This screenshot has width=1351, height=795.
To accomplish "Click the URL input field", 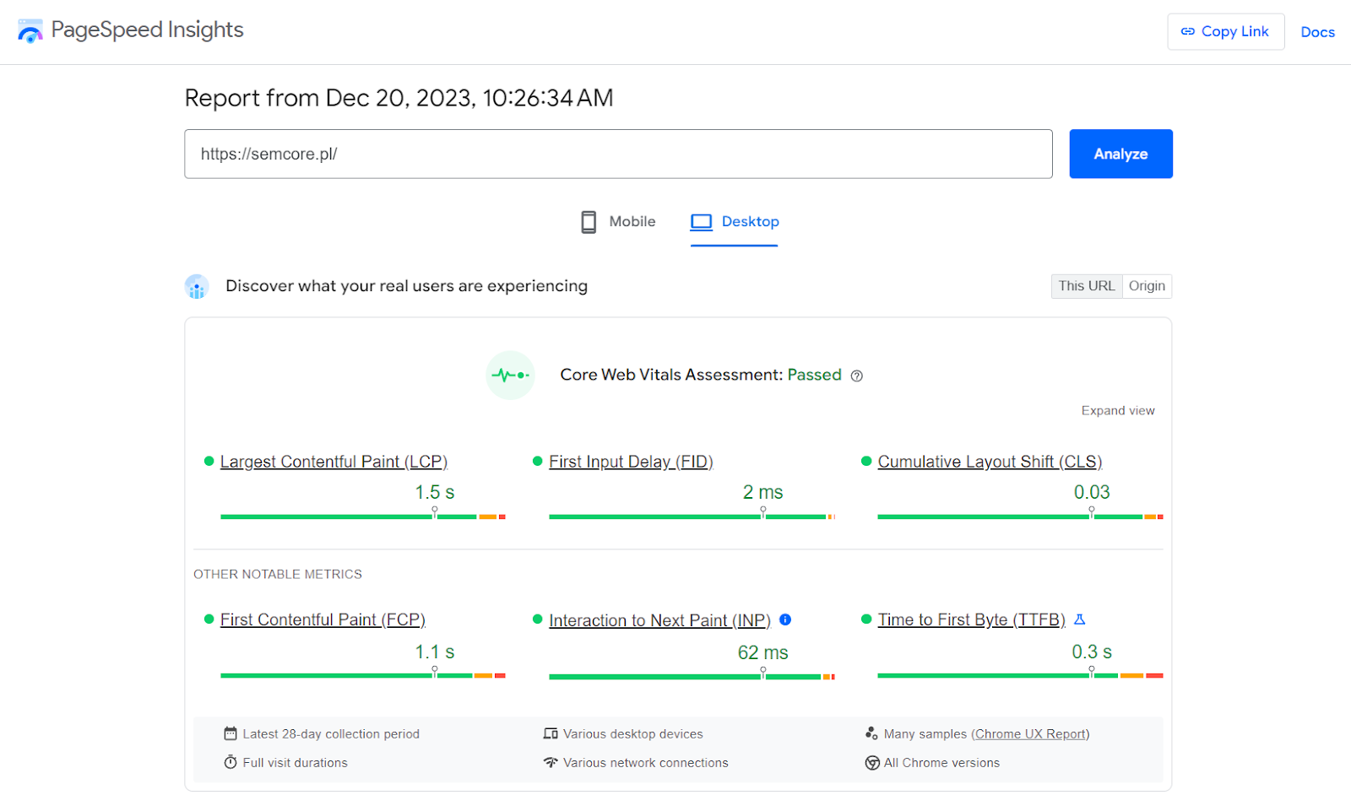I will 618,154.
